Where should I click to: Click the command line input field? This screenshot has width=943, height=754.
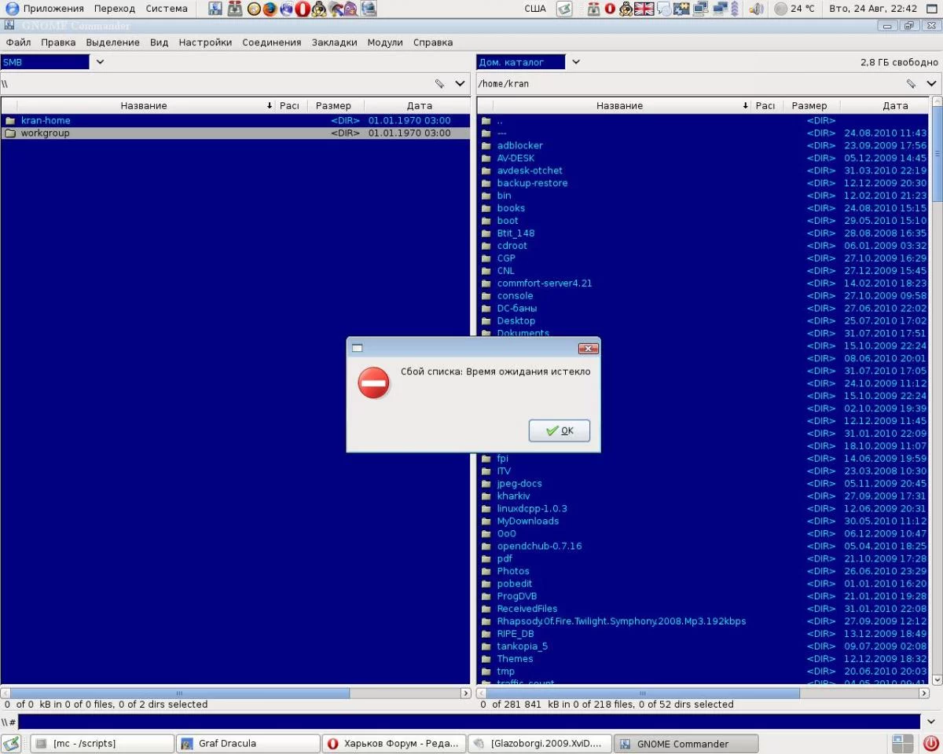point(469,722)
